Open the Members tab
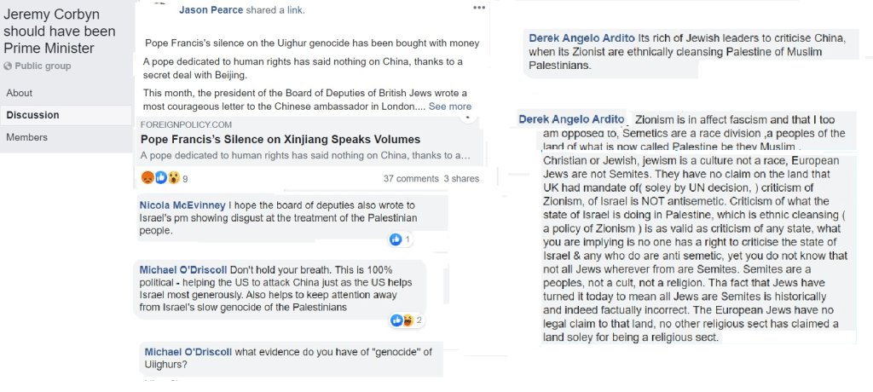The height and width of the screenshot is (392, 873). (x=26, y=137)
